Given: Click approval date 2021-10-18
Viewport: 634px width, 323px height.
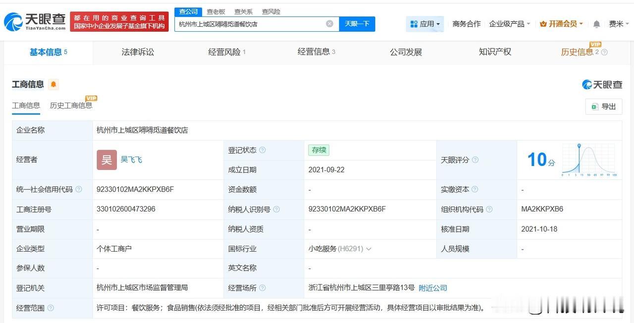Looking at the screenshot, I should click(x=540, y=229).
